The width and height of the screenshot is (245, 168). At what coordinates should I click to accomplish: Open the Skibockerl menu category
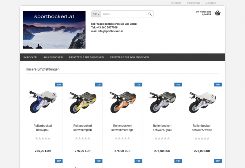tap(30, 57)
